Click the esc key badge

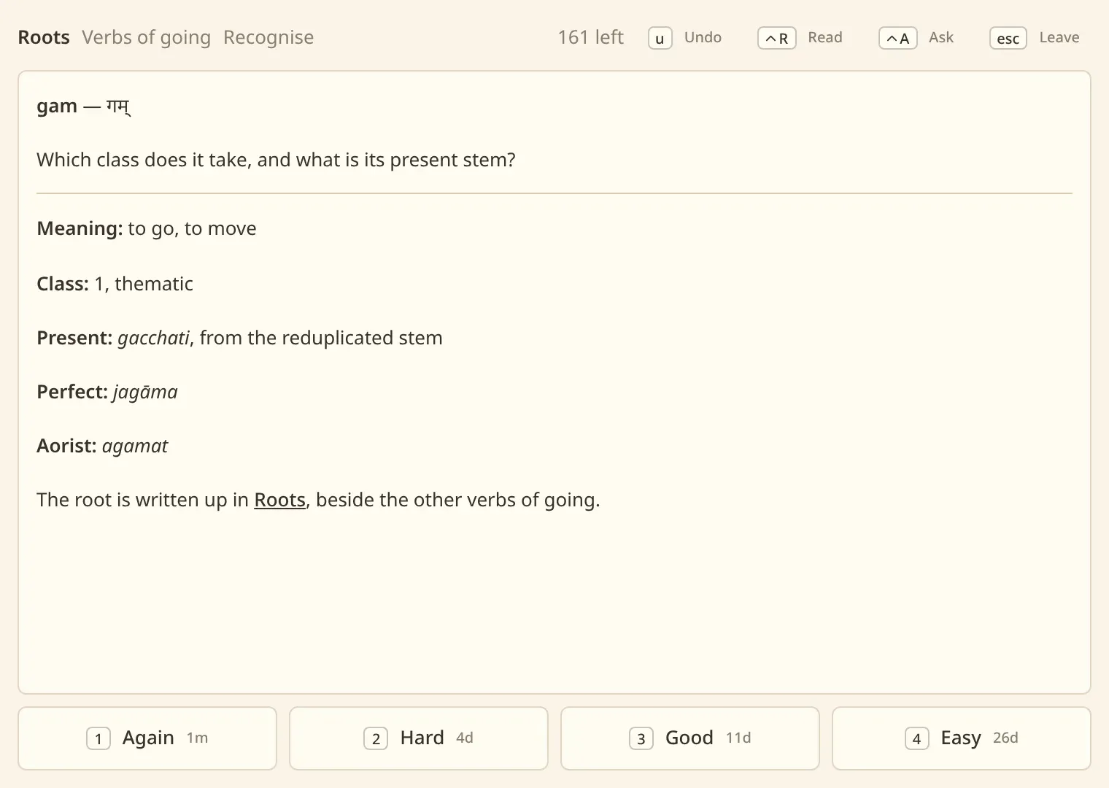1008,38
